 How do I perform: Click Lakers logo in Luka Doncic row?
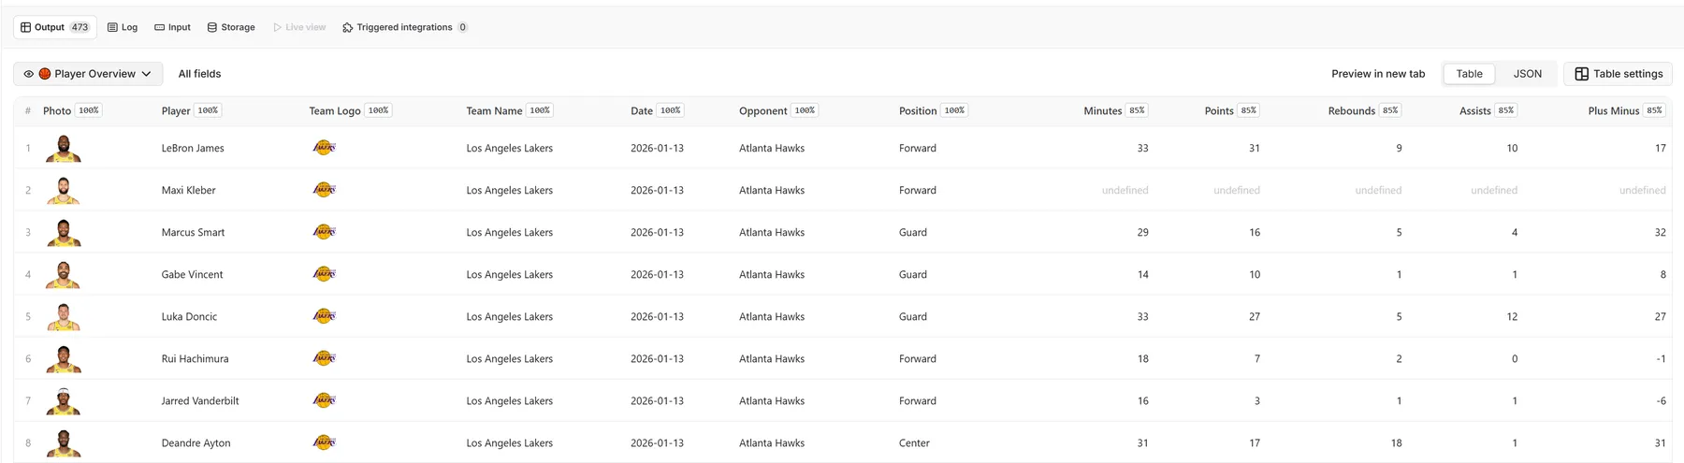[324, 316]
